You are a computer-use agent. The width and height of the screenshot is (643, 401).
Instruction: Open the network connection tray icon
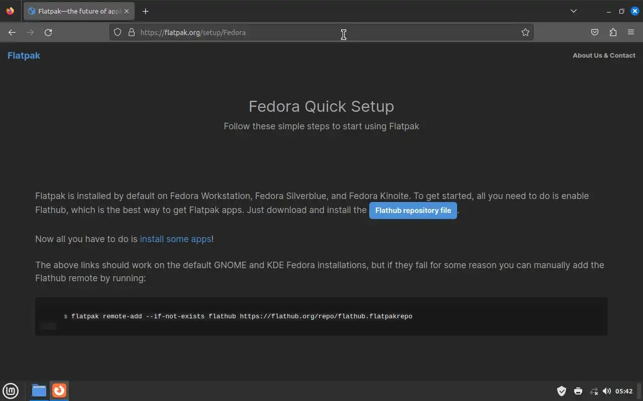(x=594, y=391)
